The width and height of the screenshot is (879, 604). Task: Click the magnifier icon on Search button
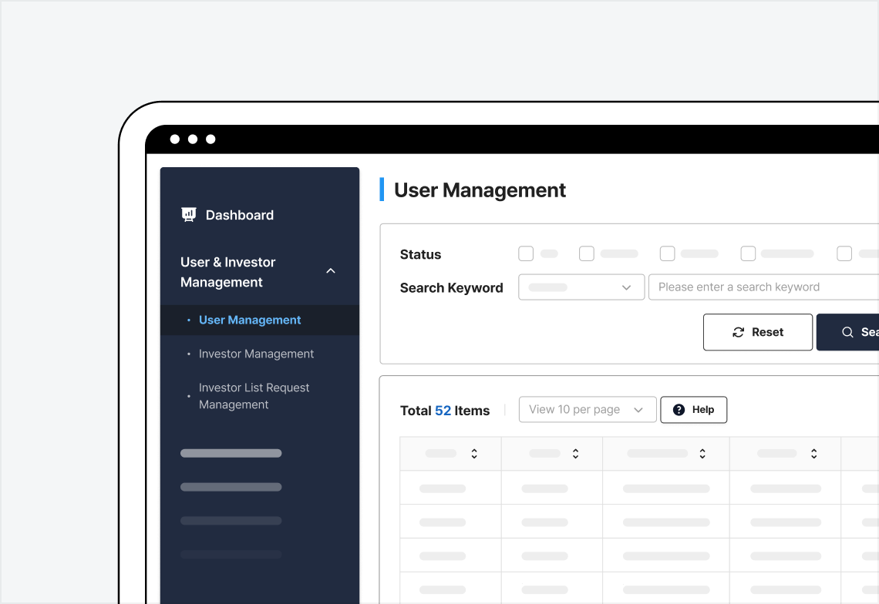[847, 332]
